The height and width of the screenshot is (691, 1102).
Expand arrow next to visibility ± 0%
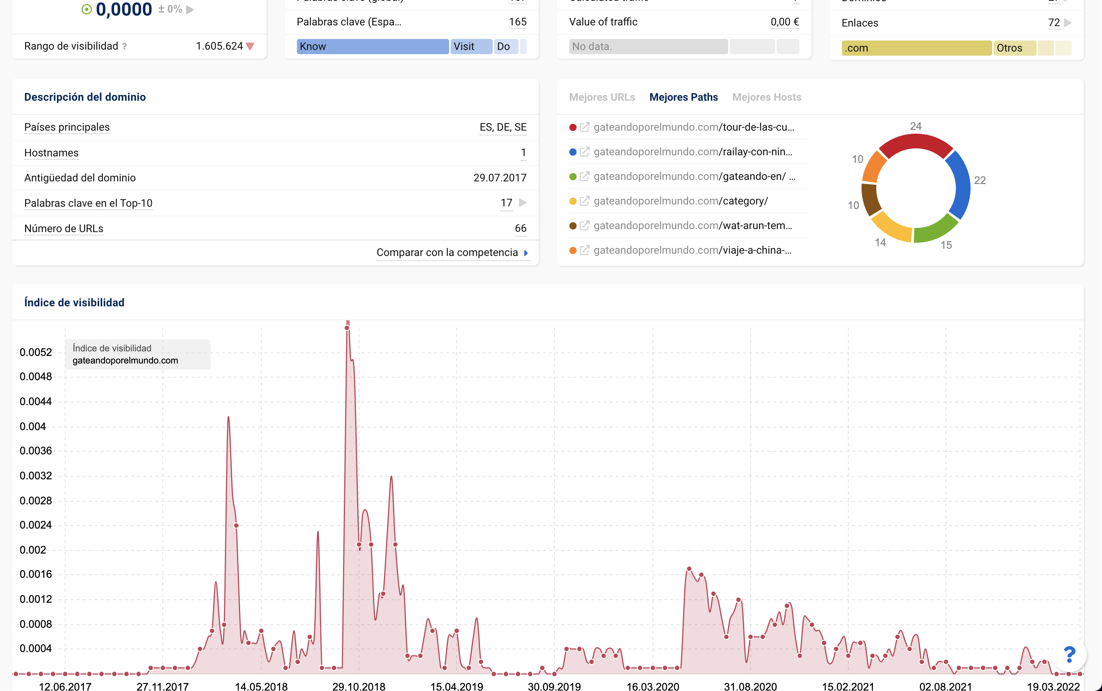pos(190,9)
